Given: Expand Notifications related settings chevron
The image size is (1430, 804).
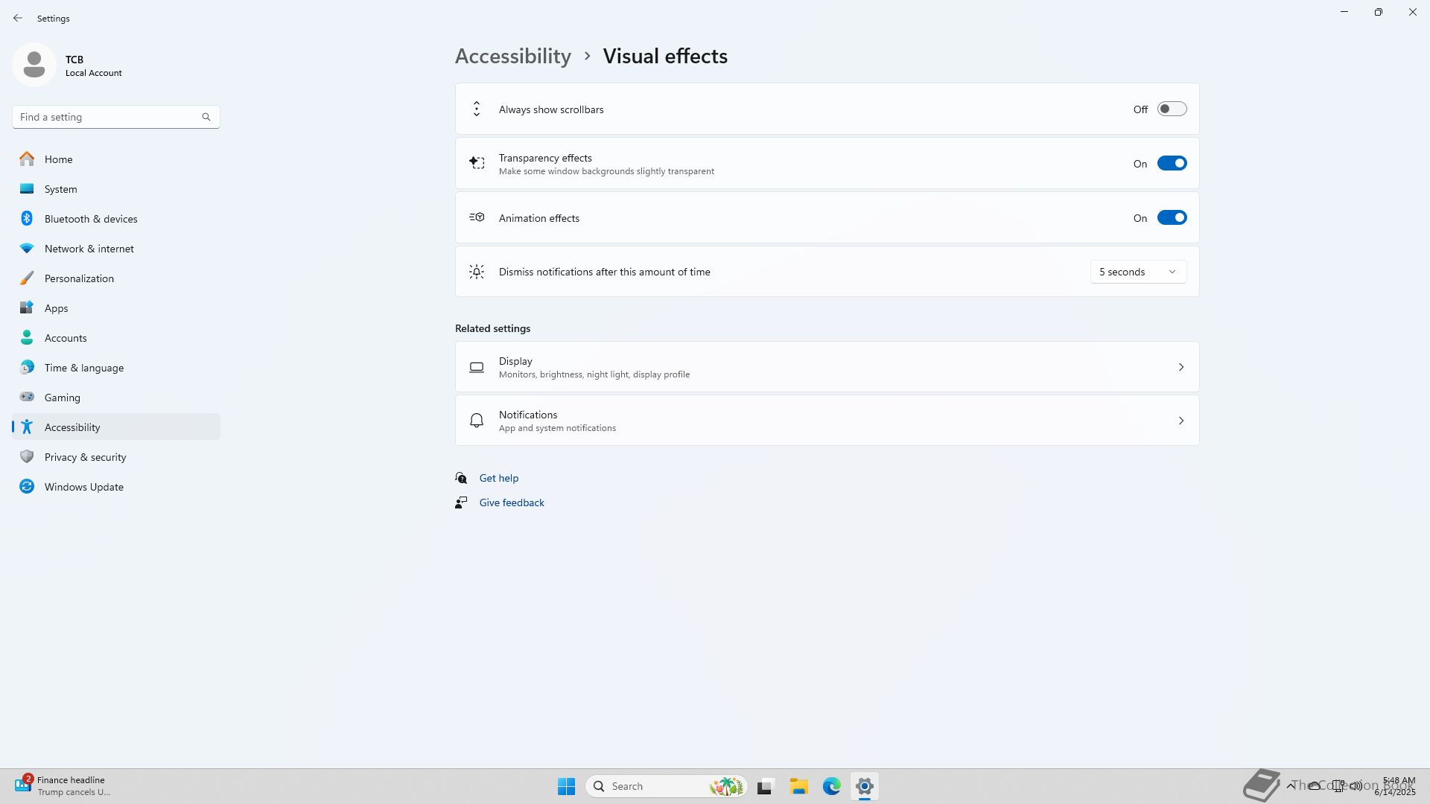Looking at the screenshot, I should (x=1180, y=421).
